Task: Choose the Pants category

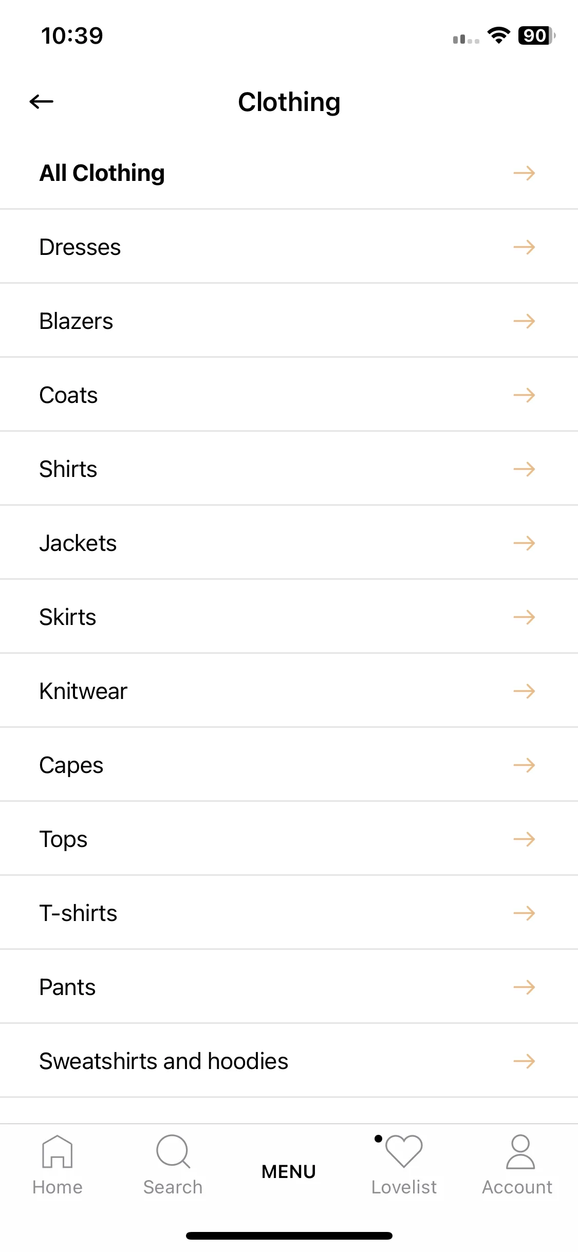Action: click(x=289, y=987)
